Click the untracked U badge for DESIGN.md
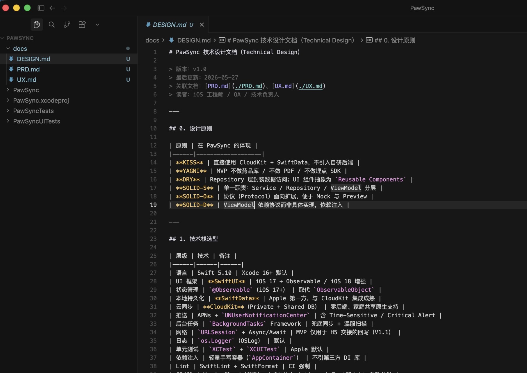The image size is (527, 373). [128, 59]
